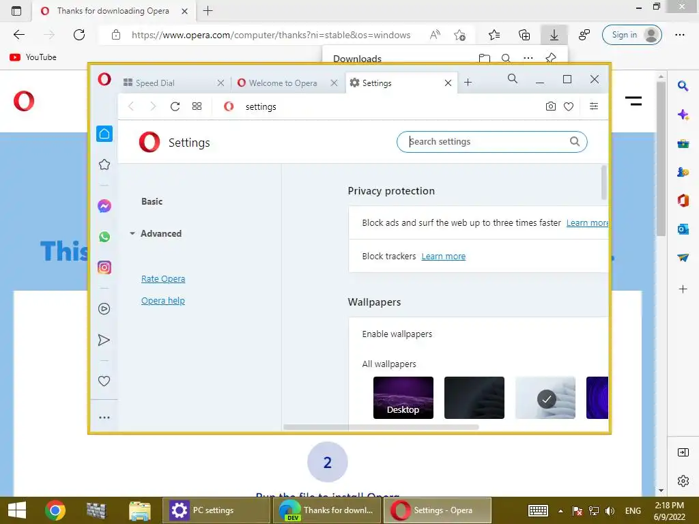This screenshot has width=699, height=524.
Task: Open Pinboards heart in Opera sidebar
Action: pyautogui.click(x=104, y=381)
